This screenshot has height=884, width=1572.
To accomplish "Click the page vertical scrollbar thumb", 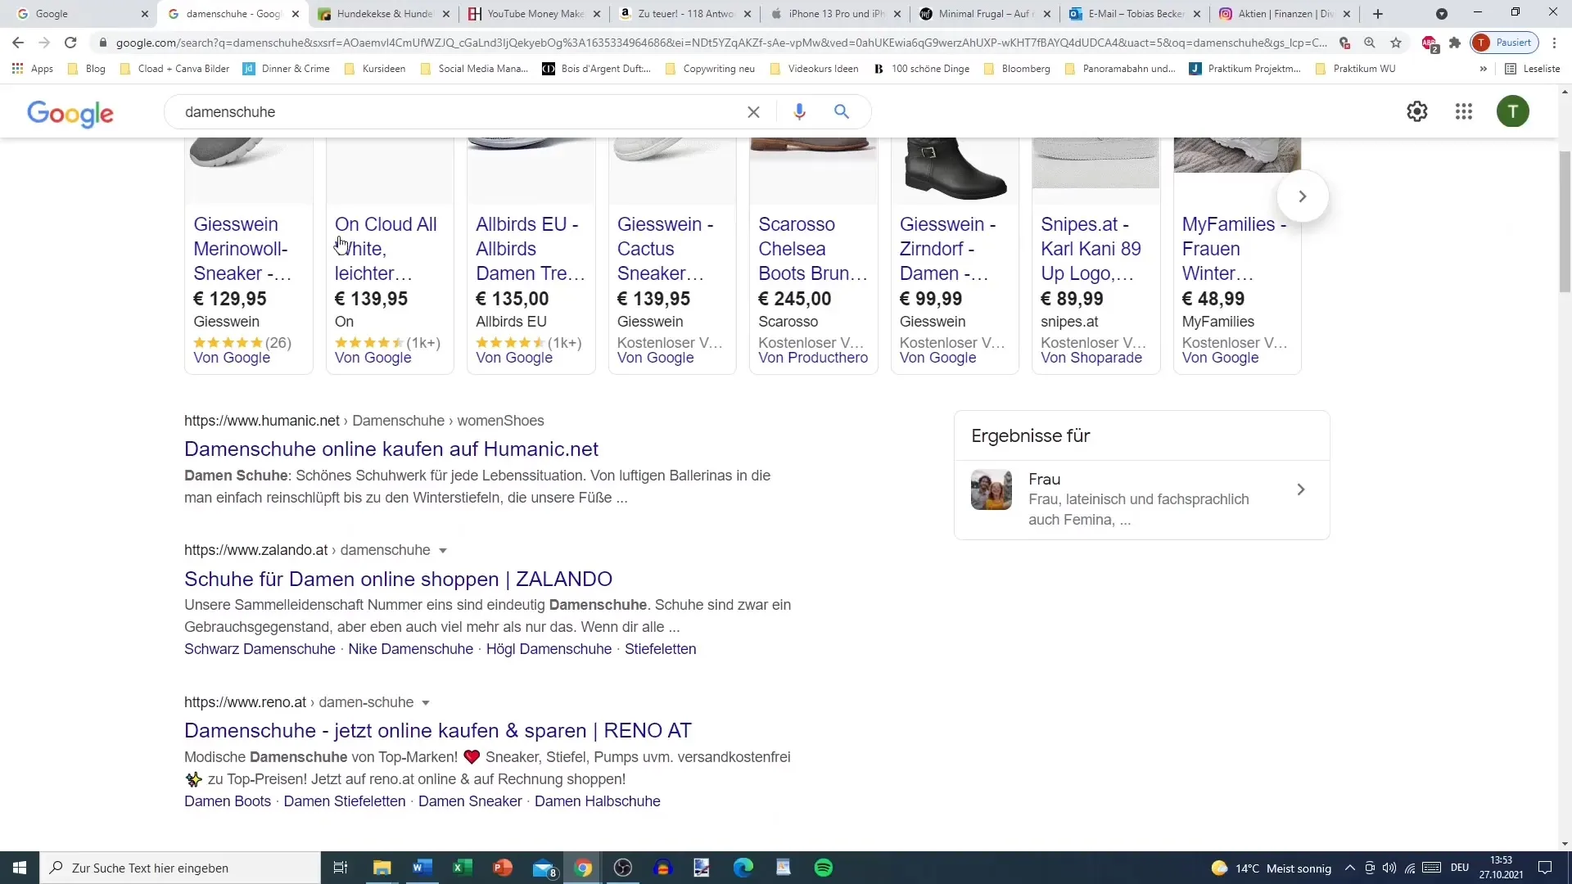I will point(1565,221).
